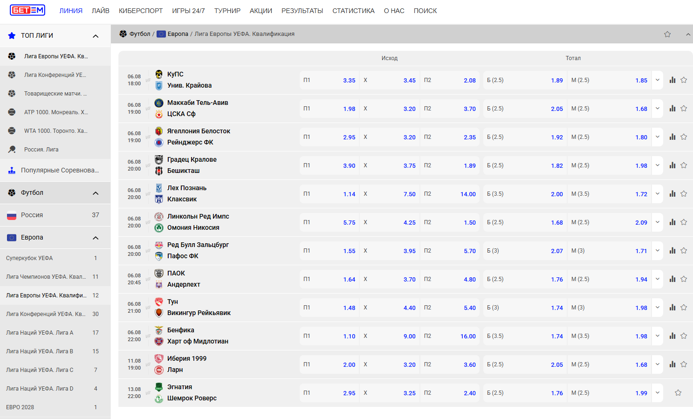Open statistics chart for Ред Булл Зальцбург match
693x419 pixels.
point(672,251)
